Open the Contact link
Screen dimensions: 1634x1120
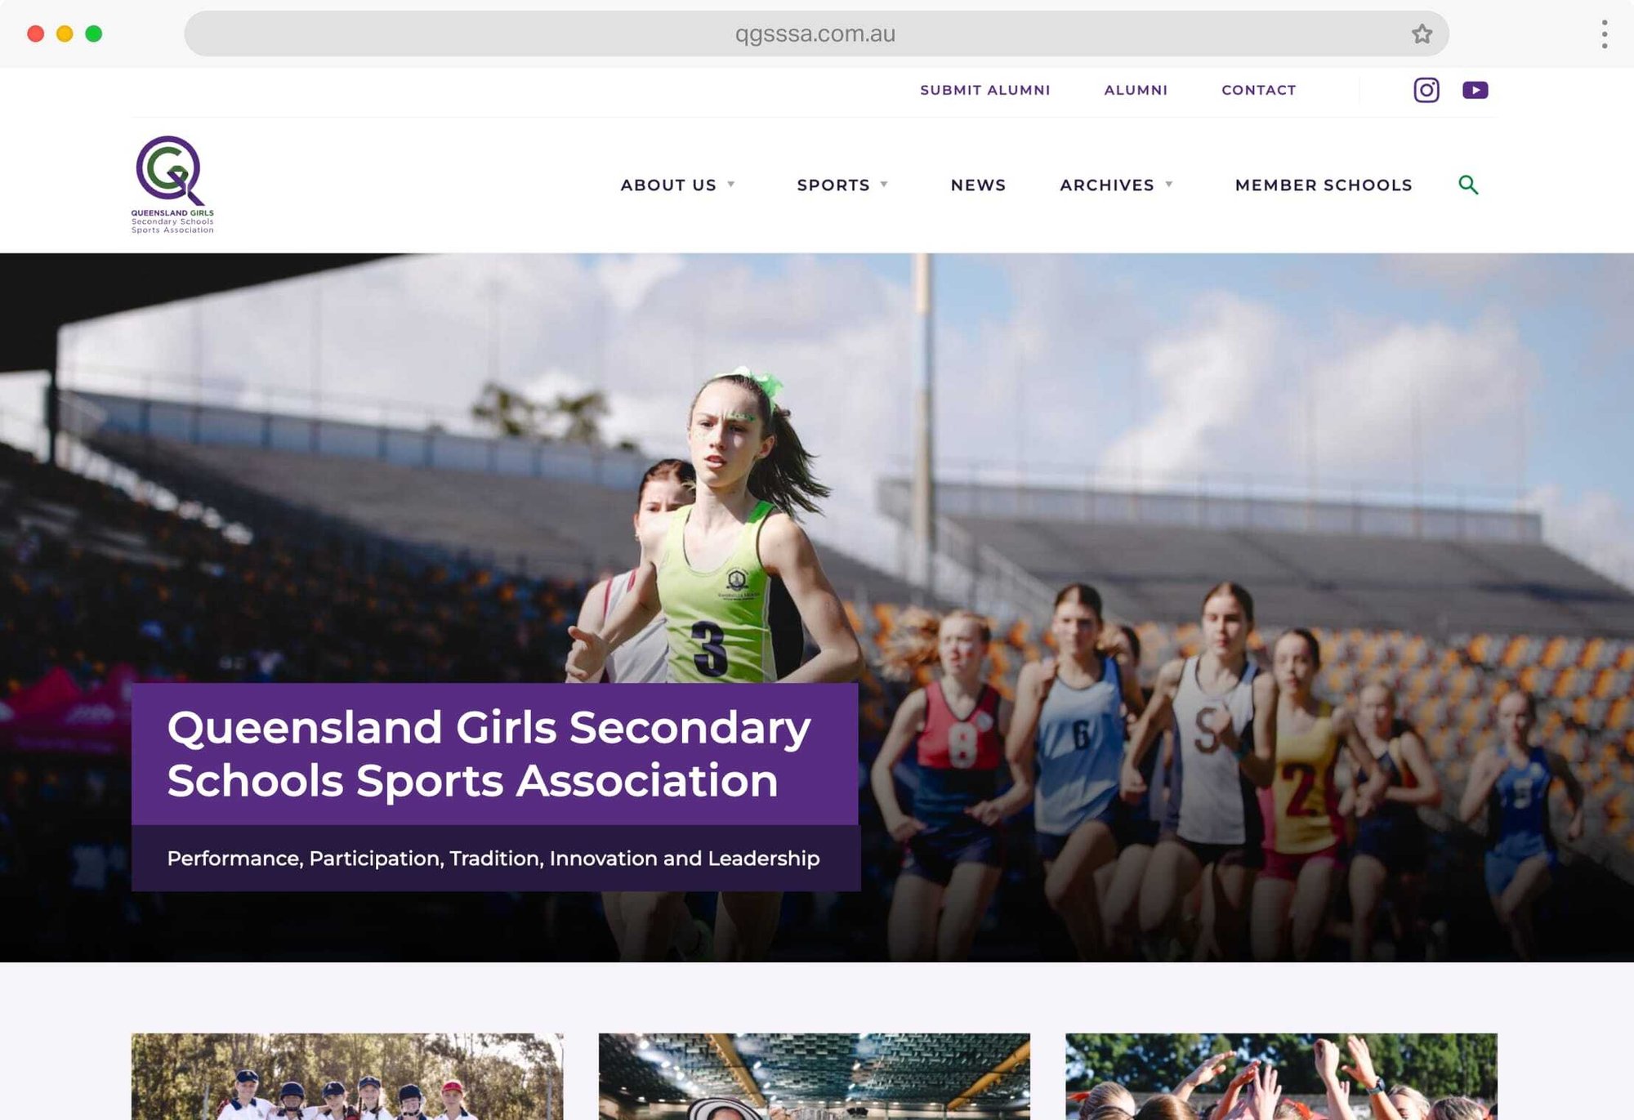(x=1259, y=90)
